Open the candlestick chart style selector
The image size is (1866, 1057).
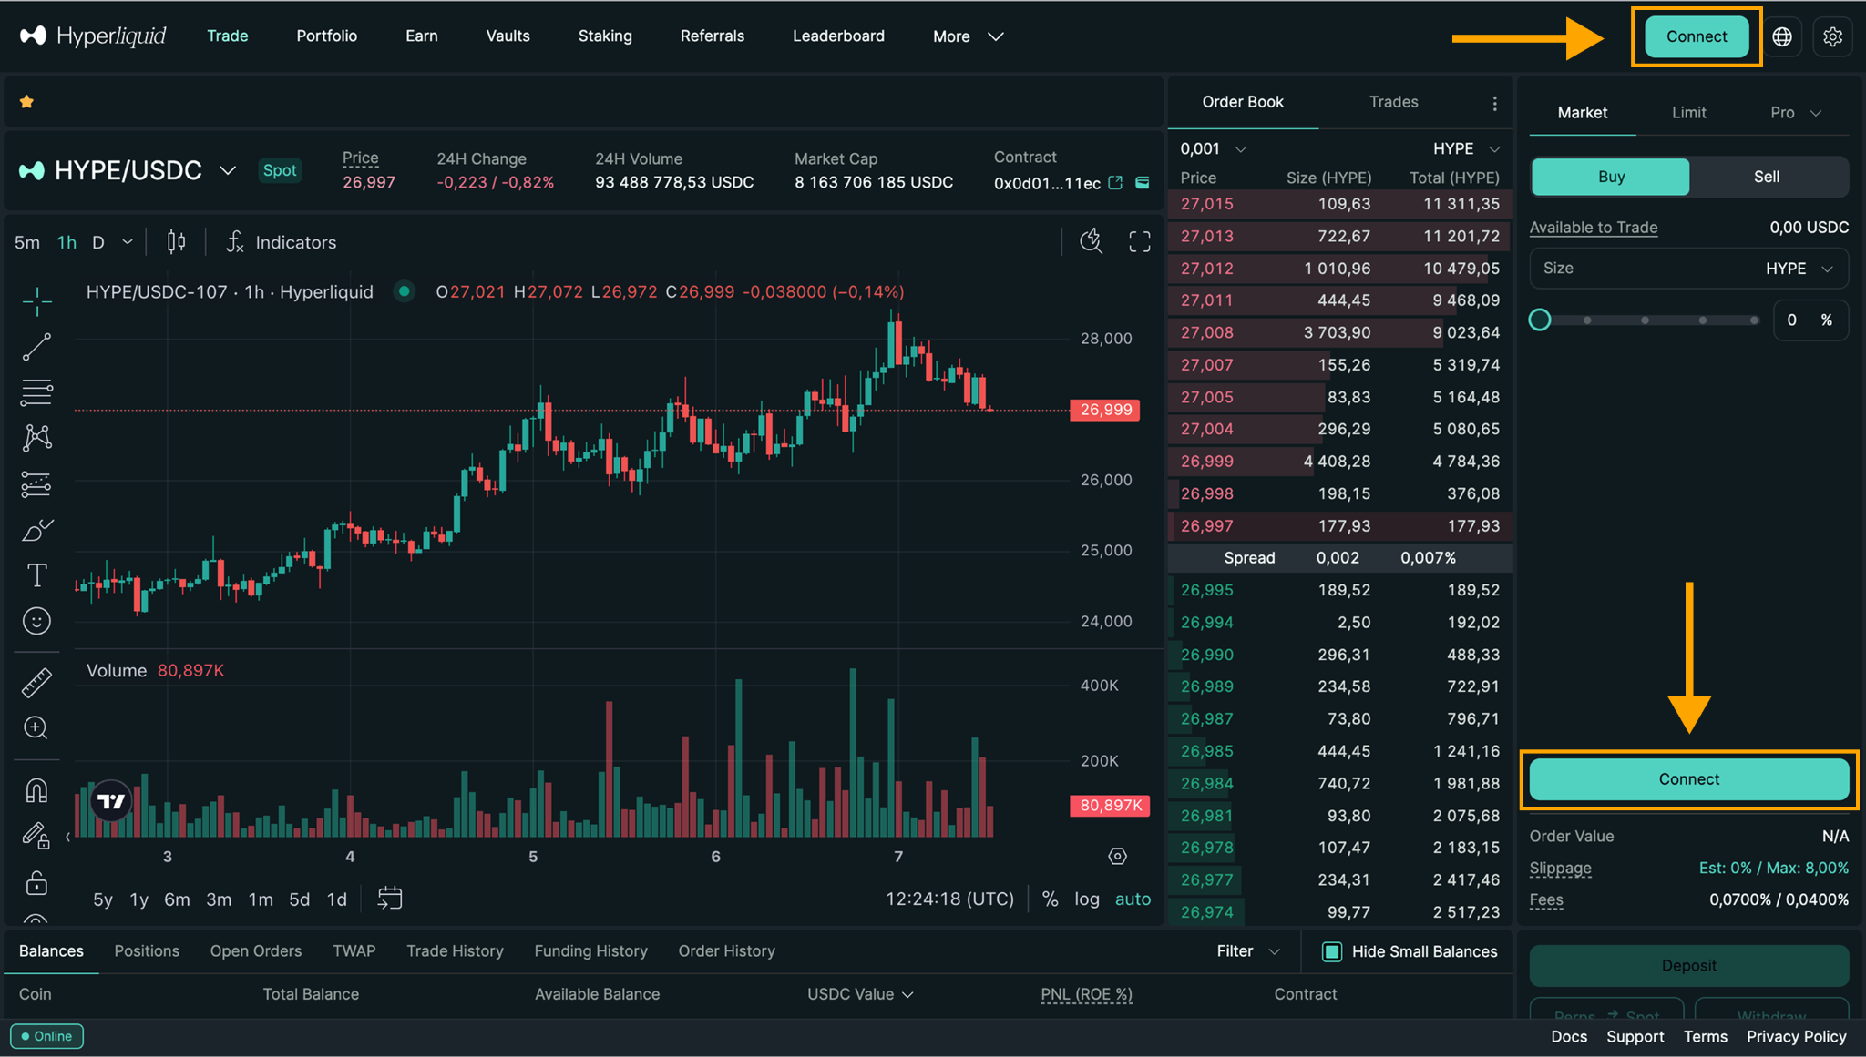(x=177, y=242)
